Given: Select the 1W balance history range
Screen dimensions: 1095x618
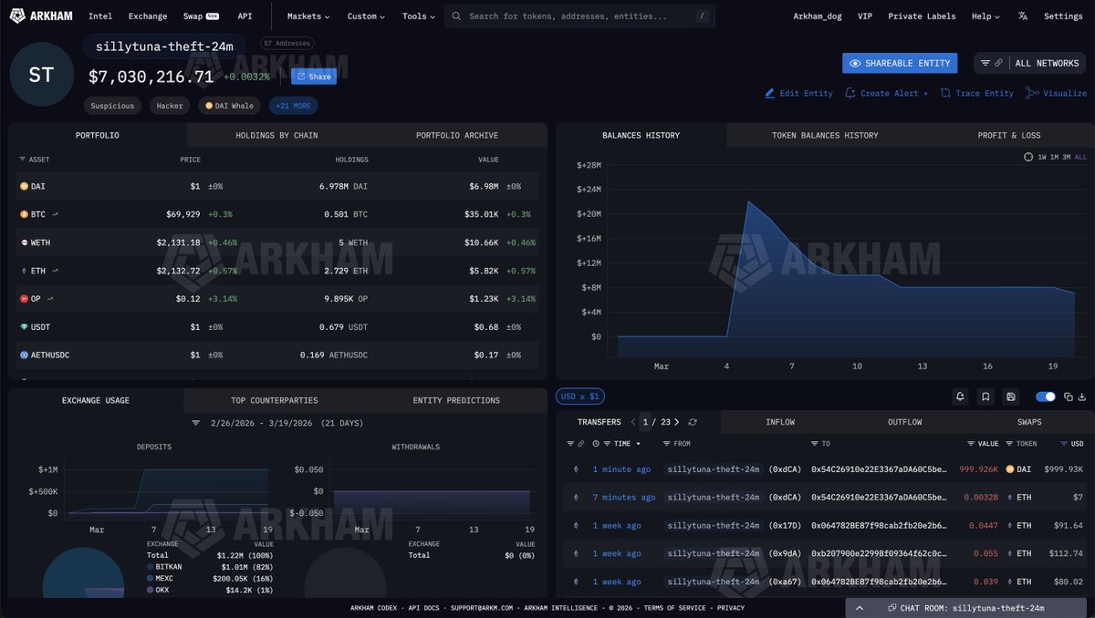Looking at the screenshot, I should pos(1042,158).
